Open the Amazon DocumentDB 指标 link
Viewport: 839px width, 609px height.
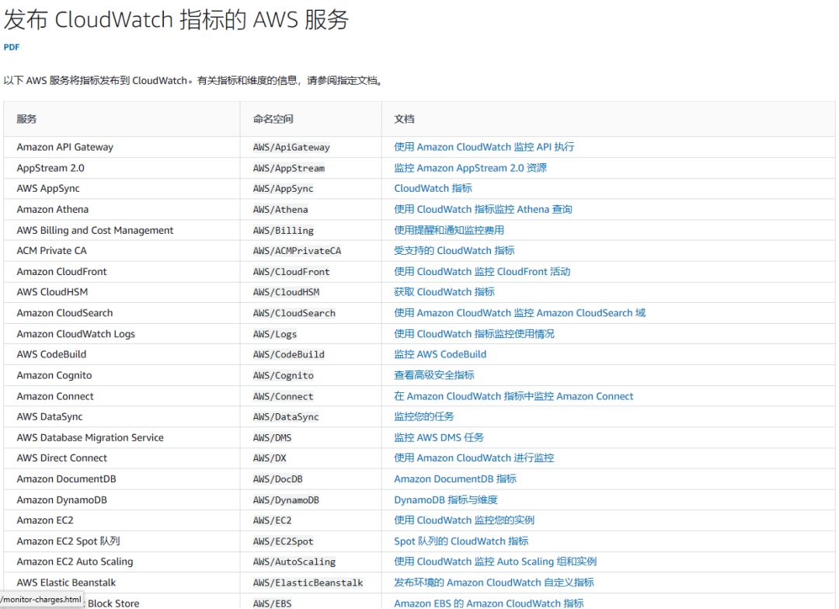[454, 479]
